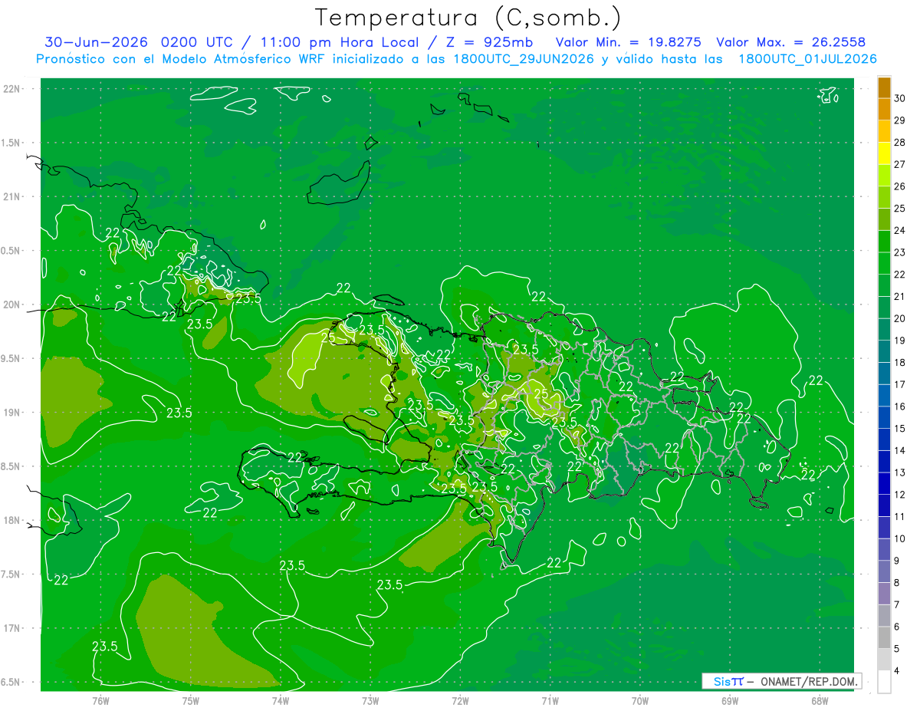Click "Valor Min. = 19.8275" text
Screen dimensions: 920x711
pos(628,42)
